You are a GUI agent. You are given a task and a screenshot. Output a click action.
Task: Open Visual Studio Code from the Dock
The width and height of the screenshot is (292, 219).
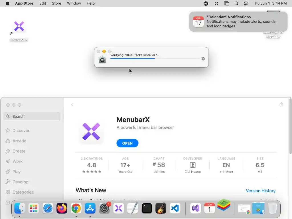175,208
